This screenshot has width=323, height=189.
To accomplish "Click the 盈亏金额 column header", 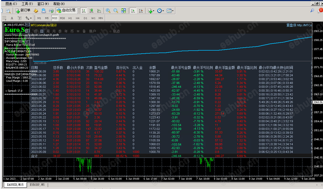I will (x=101, y=68).
